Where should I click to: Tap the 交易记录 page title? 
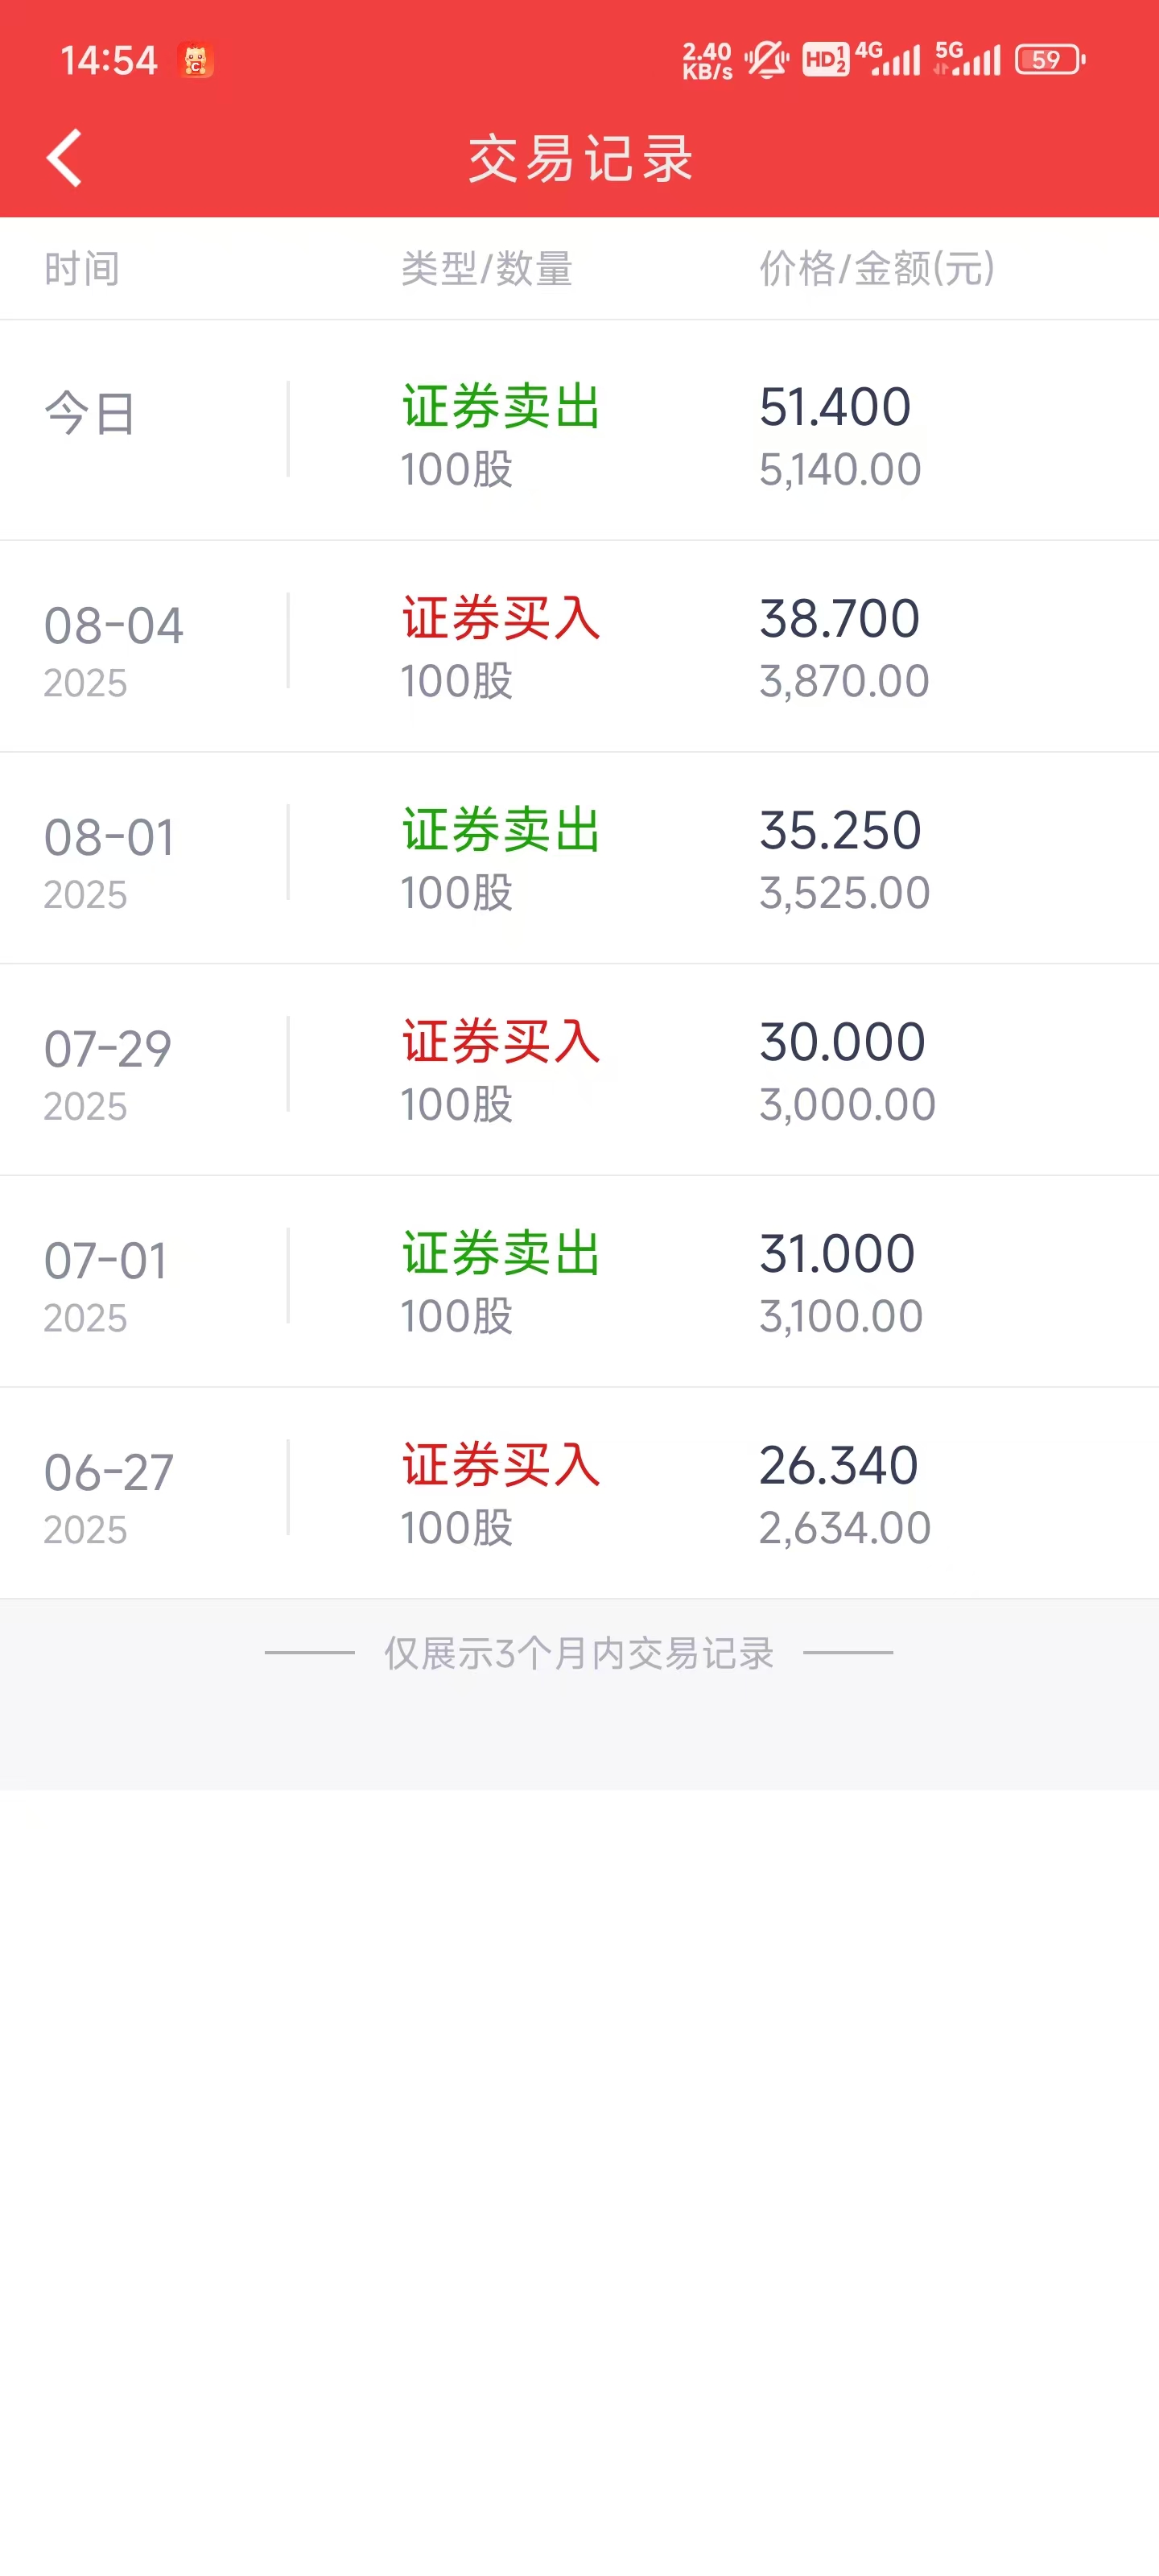click(580, 158)
